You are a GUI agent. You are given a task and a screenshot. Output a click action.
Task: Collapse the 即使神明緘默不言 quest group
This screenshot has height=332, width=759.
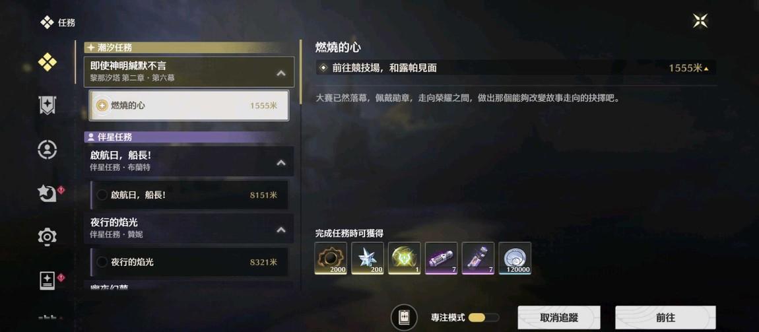tap(280, 73)
